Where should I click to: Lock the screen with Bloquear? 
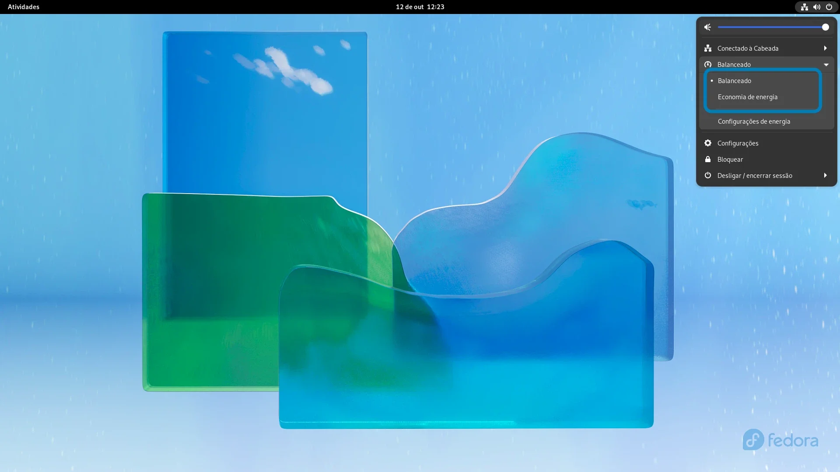(766, 159)
